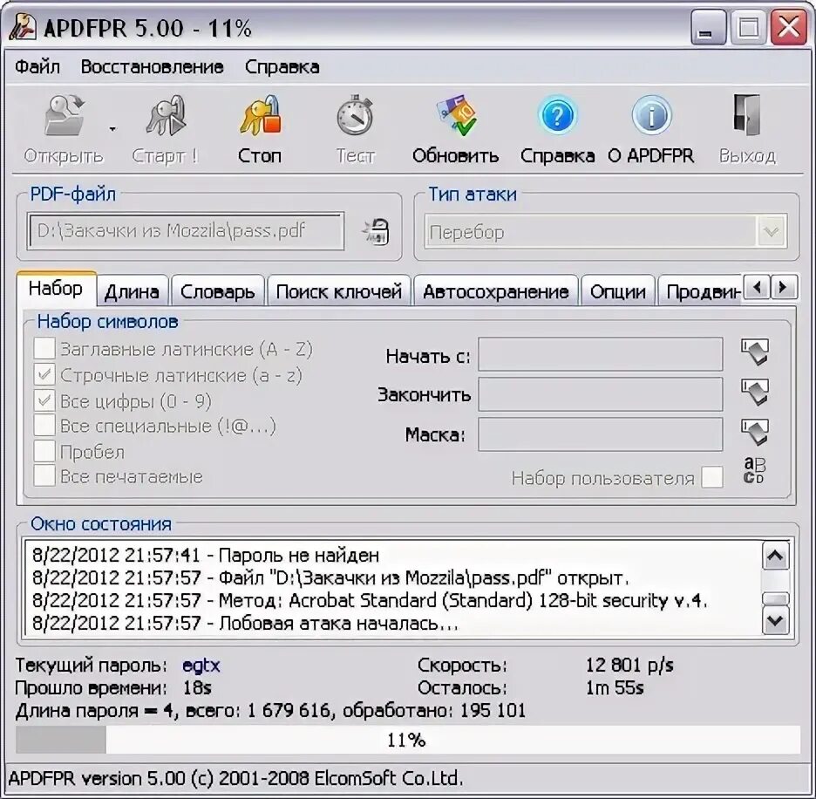Screen dimensions: 816x799
Task: Open the Тип атаки dropdown
Action: pos(771,231)
